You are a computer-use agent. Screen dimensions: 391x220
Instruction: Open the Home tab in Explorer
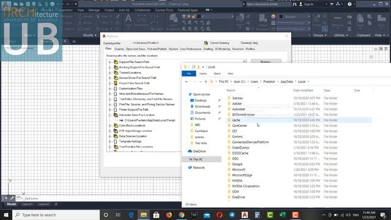[203, 73]
